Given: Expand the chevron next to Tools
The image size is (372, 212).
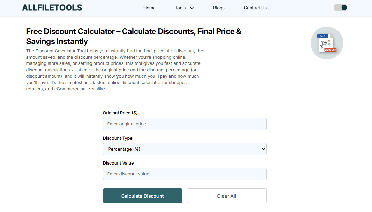Looking at the screenshot, I should click(192, 8).
